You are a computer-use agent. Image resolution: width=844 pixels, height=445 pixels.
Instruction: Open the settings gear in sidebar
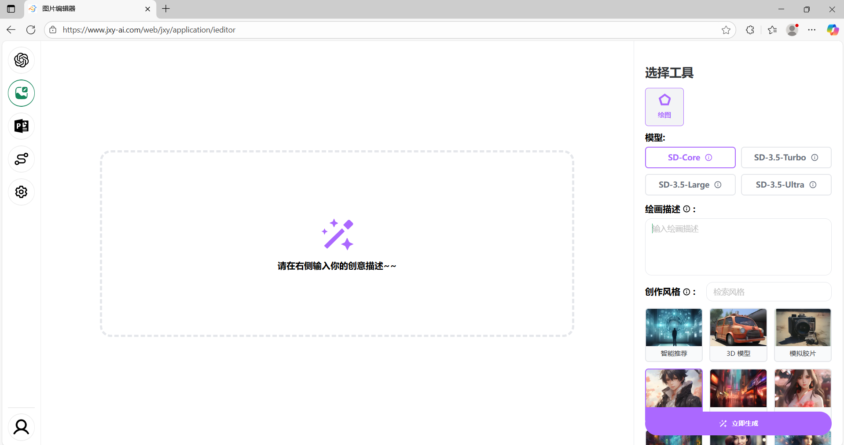(x=21, y=192)
